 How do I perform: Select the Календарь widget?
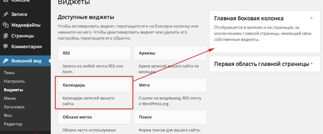(94, 85)
